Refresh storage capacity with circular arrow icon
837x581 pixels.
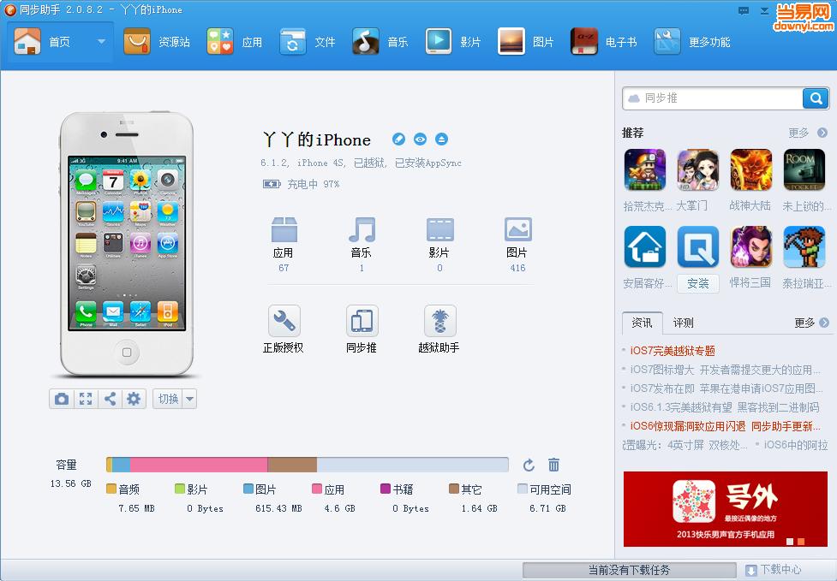point(528,465)
